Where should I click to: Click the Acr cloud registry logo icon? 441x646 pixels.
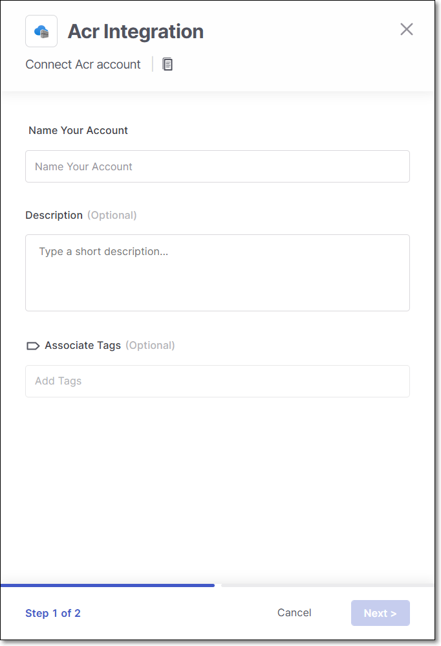tap(41, 31)
